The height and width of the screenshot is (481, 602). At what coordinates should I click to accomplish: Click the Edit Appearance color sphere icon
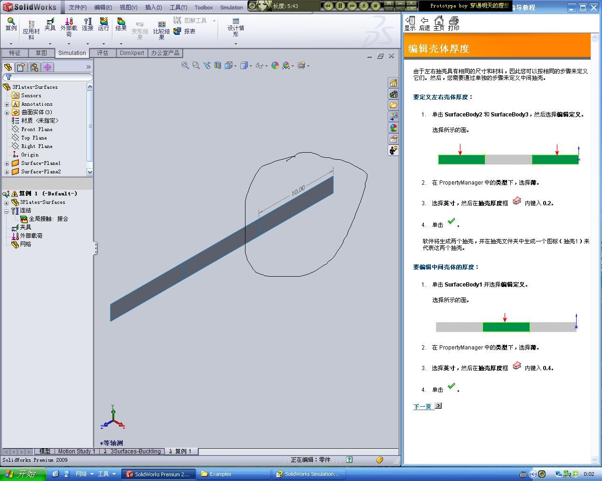point(275,66)
